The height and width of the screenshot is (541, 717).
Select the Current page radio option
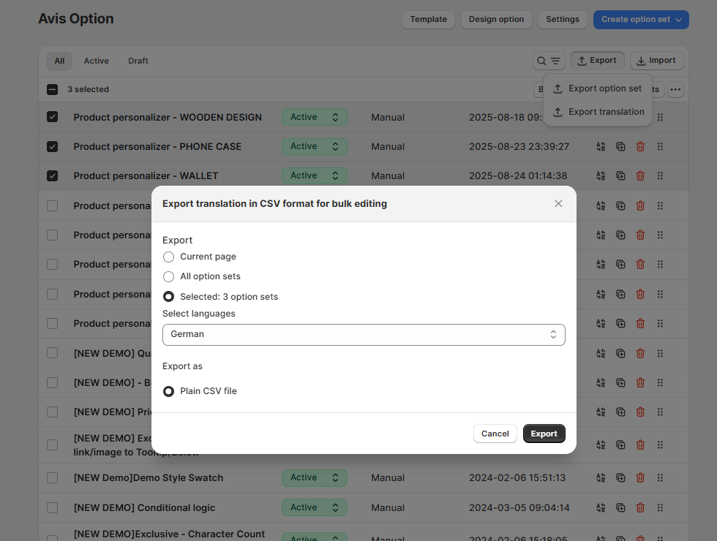(x=169, y=257)
